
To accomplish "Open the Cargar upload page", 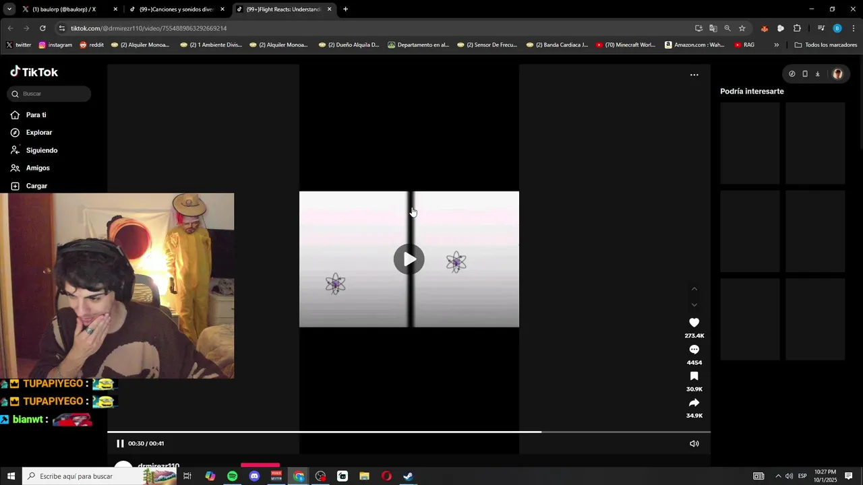I will [36, 186].
